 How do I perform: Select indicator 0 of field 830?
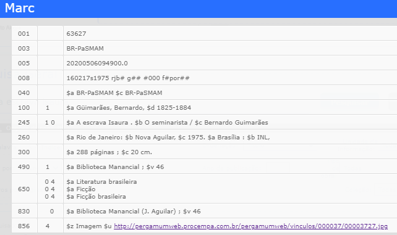(52, 212)
